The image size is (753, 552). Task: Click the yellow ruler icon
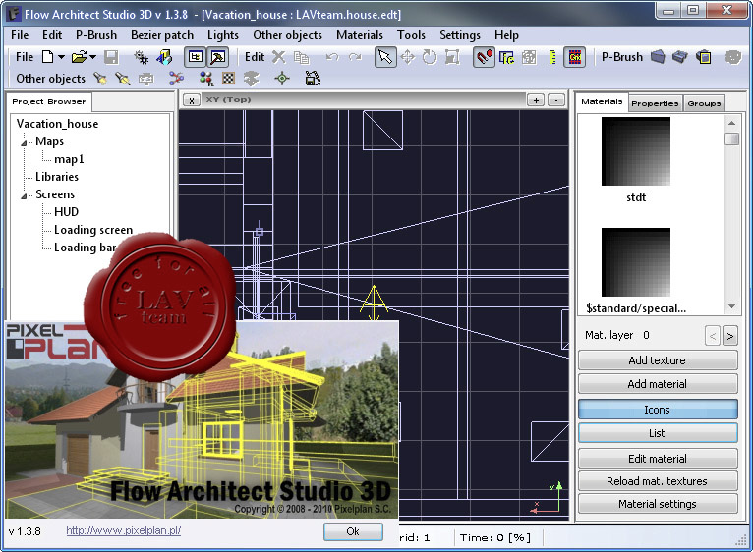click(x=552, y=57)
